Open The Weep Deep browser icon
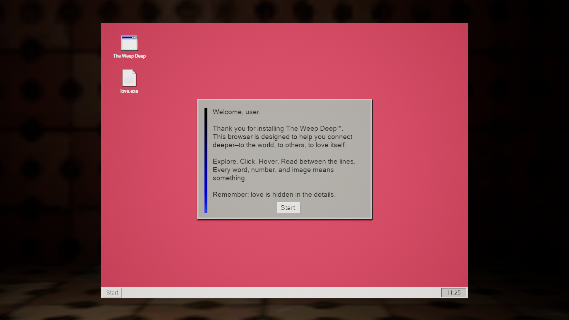The image size is (569, 320). 129,43
